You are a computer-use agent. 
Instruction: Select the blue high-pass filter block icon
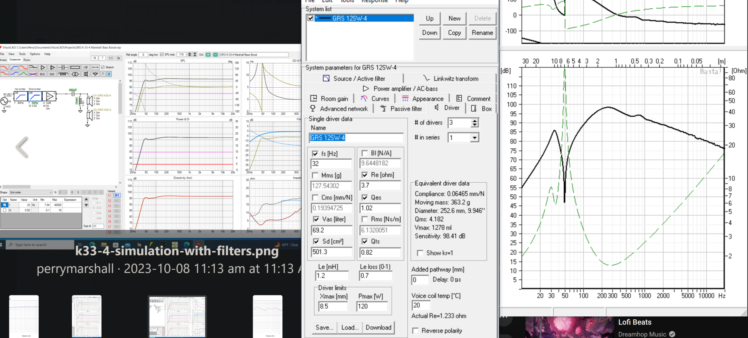[14, 67]
